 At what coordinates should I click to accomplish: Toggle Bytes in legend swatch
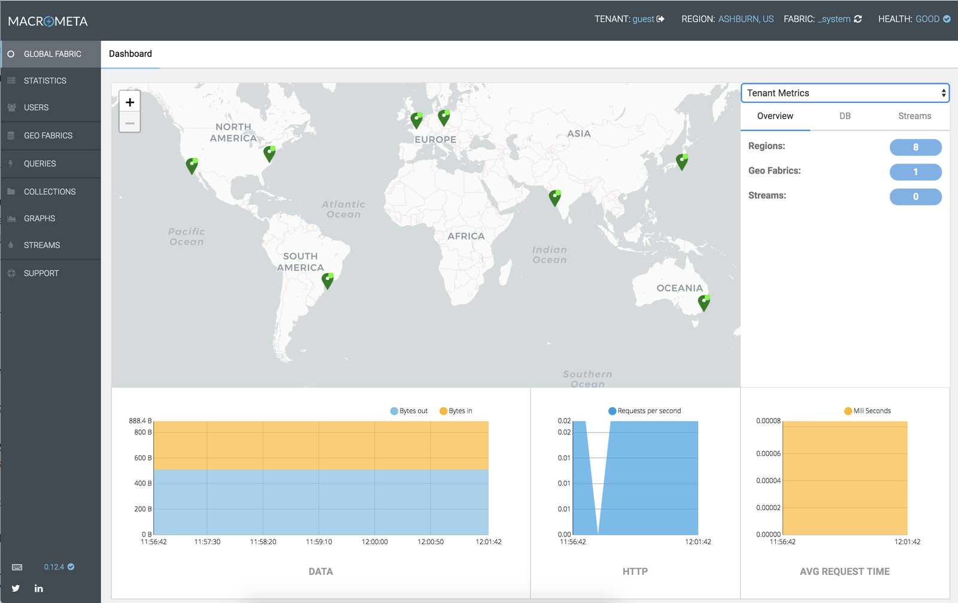(x=443, y=411)
